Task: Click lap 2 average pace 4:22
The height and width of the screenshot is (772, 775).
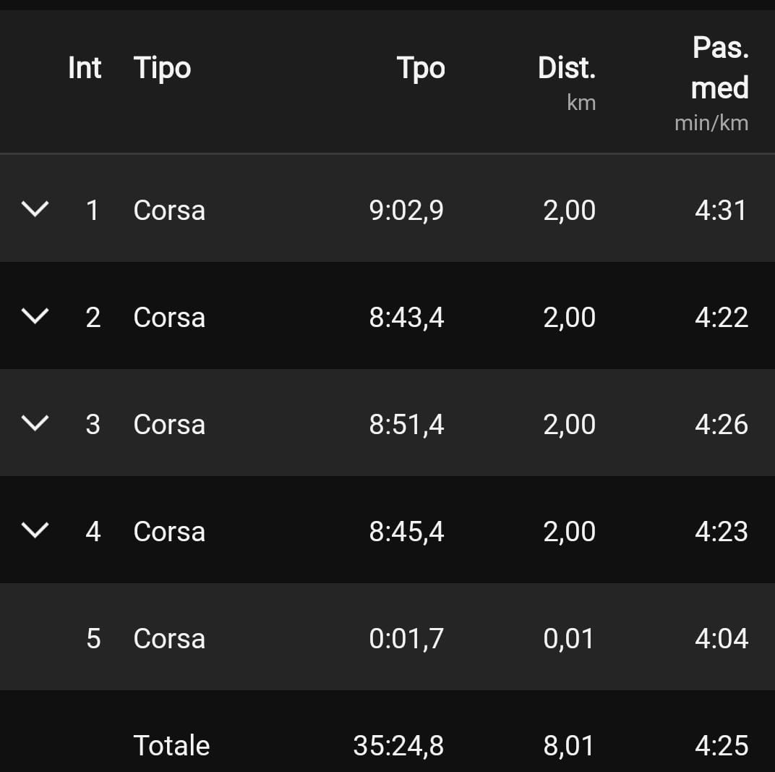Action: click(721, 318)
